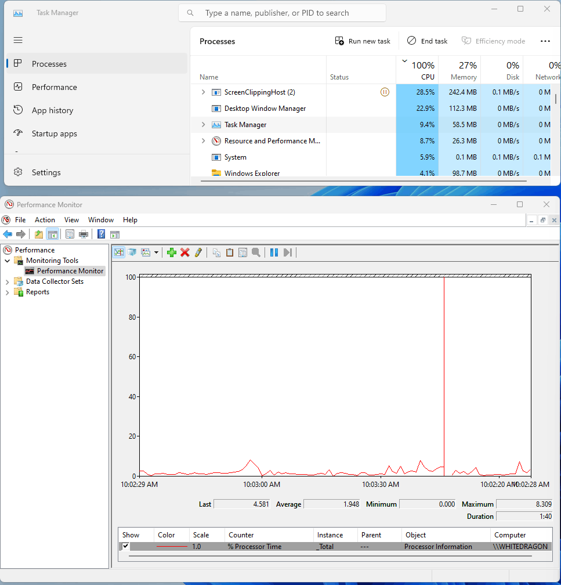The height and width of the screenshot is (585, 561).
Task: Open Startup apps in Task Manager
Action: pos(97,133)
